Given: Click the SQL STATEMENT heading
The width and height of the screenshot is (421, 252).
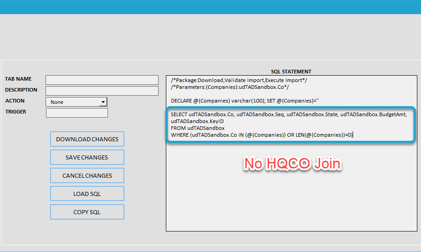Looking at the screenshot, I should coord(291,72).
